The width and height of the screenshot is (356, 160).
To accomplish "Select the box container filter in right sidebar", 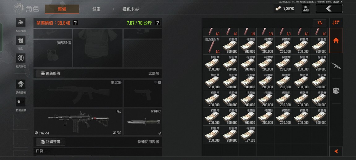I will click(336, 91).
